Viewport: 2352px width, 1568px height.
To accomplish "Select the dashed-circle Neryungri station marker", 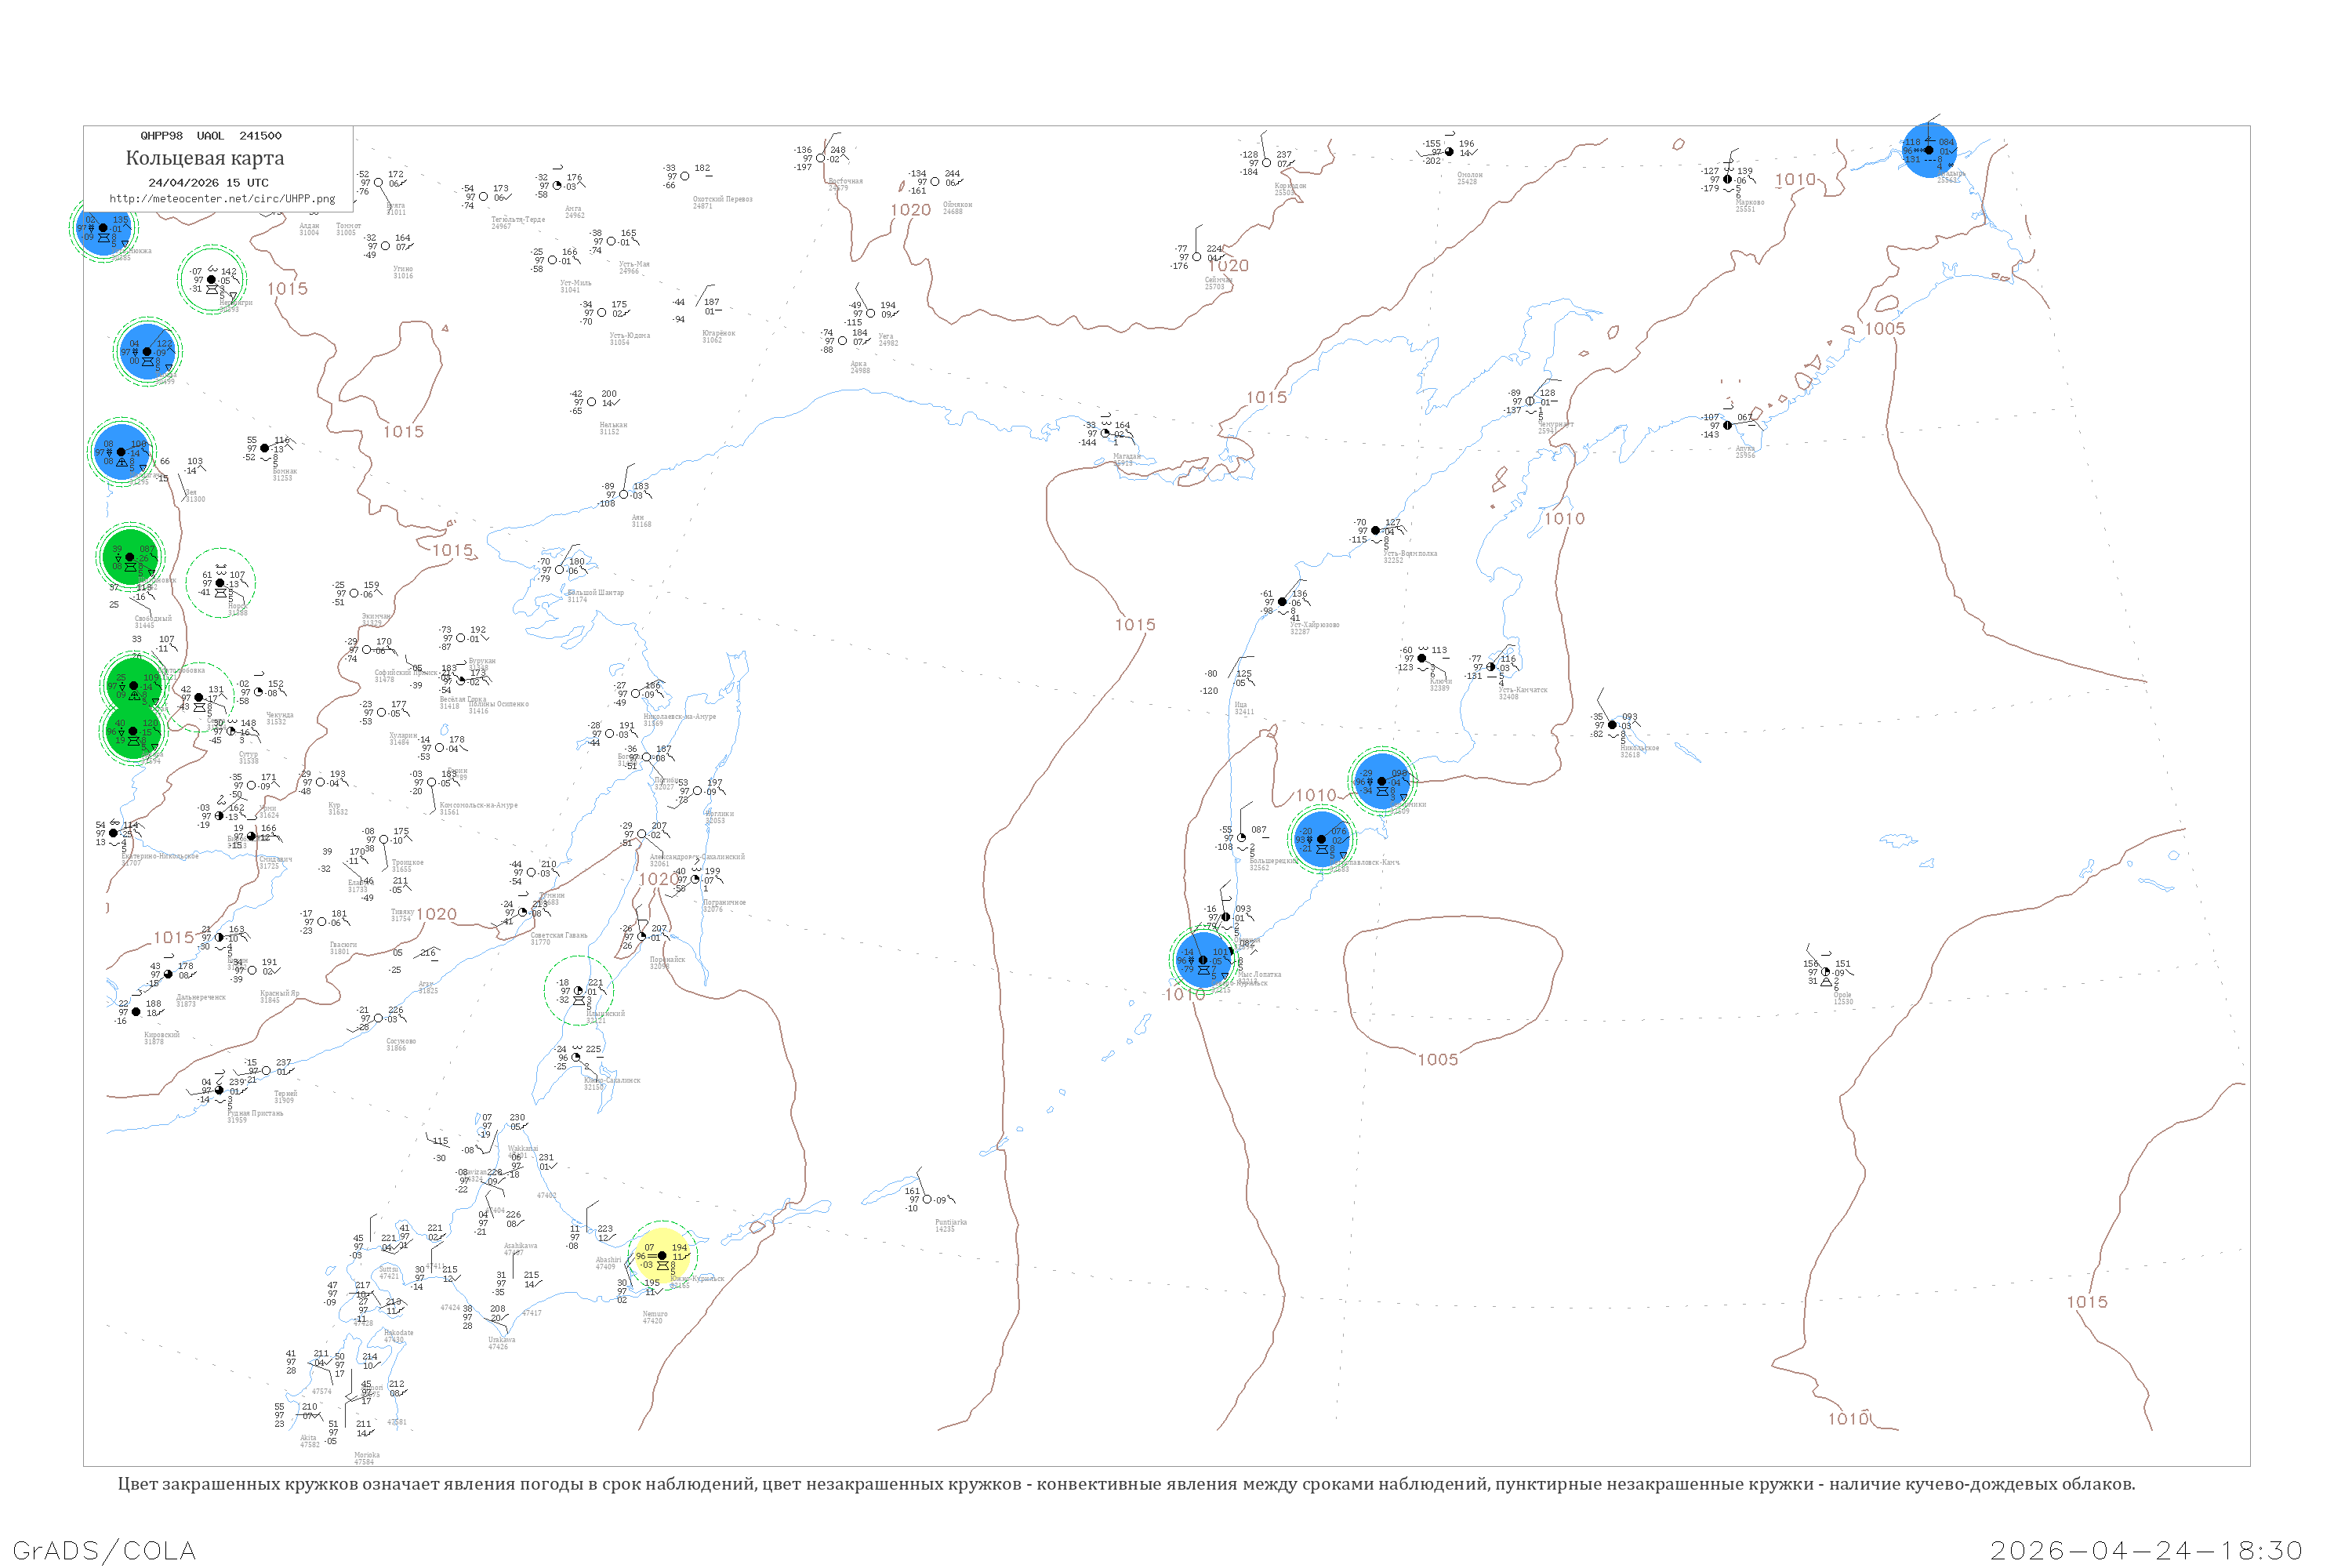I will tap(211, 280).
